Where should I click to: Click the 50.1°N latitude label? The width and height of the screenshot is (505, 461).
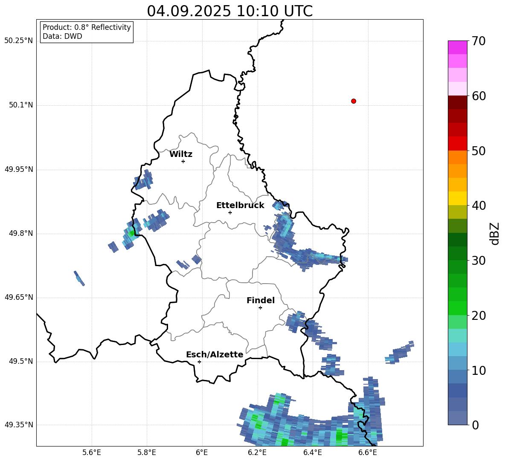tap(21, 105)
